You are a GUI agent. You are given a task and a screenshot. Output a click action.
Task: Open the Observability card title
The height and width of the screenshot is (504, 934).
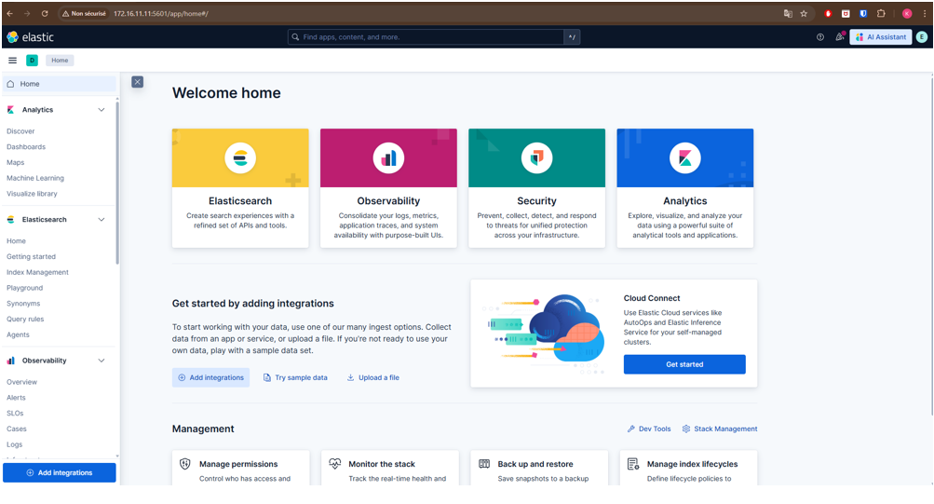click(x=388, y=201)
